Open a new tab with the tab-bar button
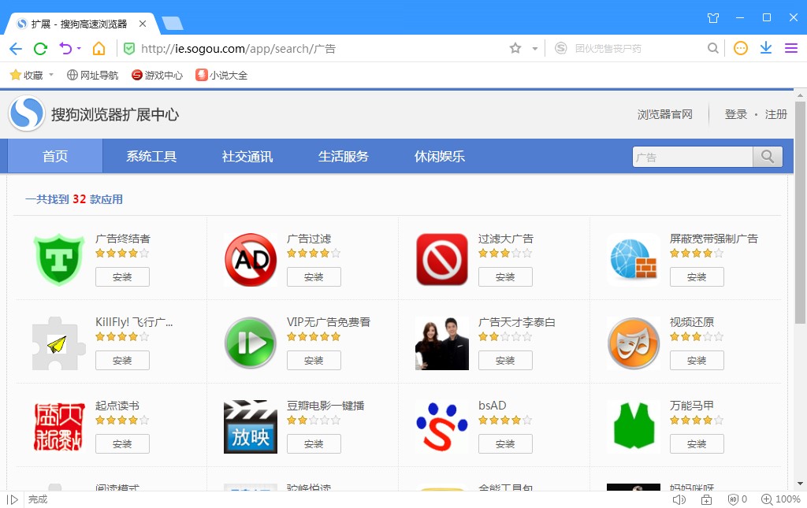This screenshot has width=807, height=508. 173,23
